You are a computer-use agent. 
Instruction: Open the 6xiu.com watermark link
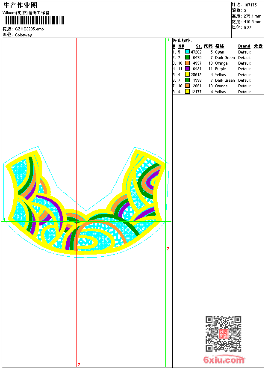224,359
